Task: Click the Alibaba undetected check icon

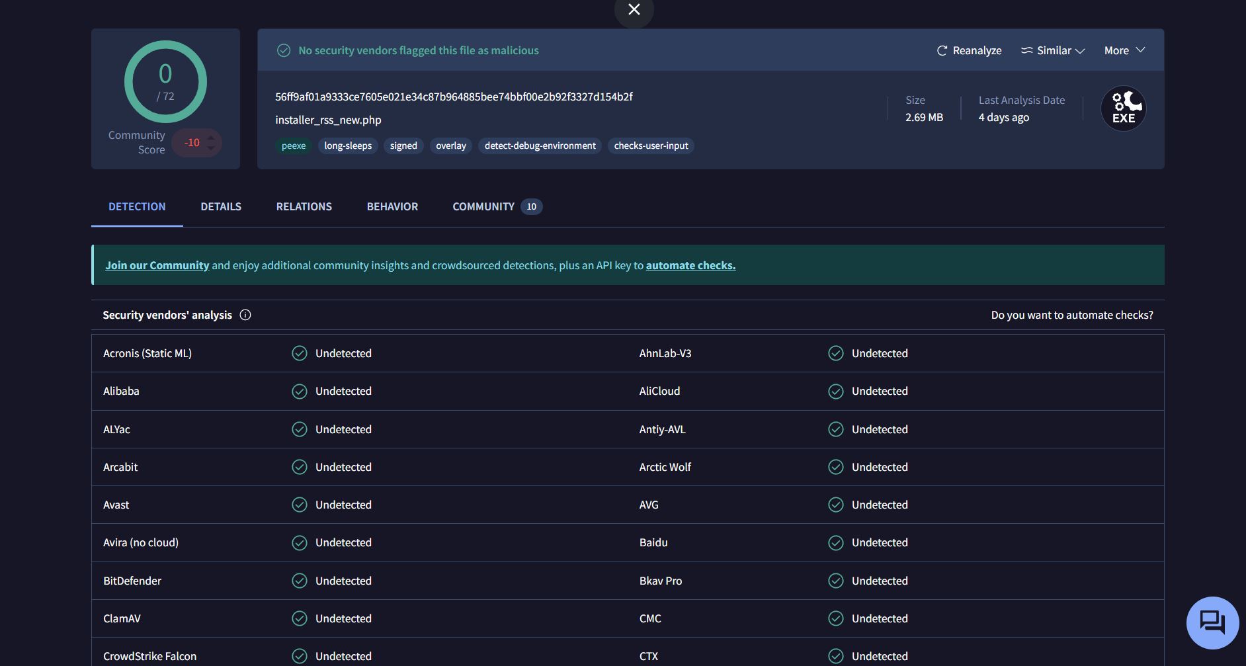Action: [300, 391]
